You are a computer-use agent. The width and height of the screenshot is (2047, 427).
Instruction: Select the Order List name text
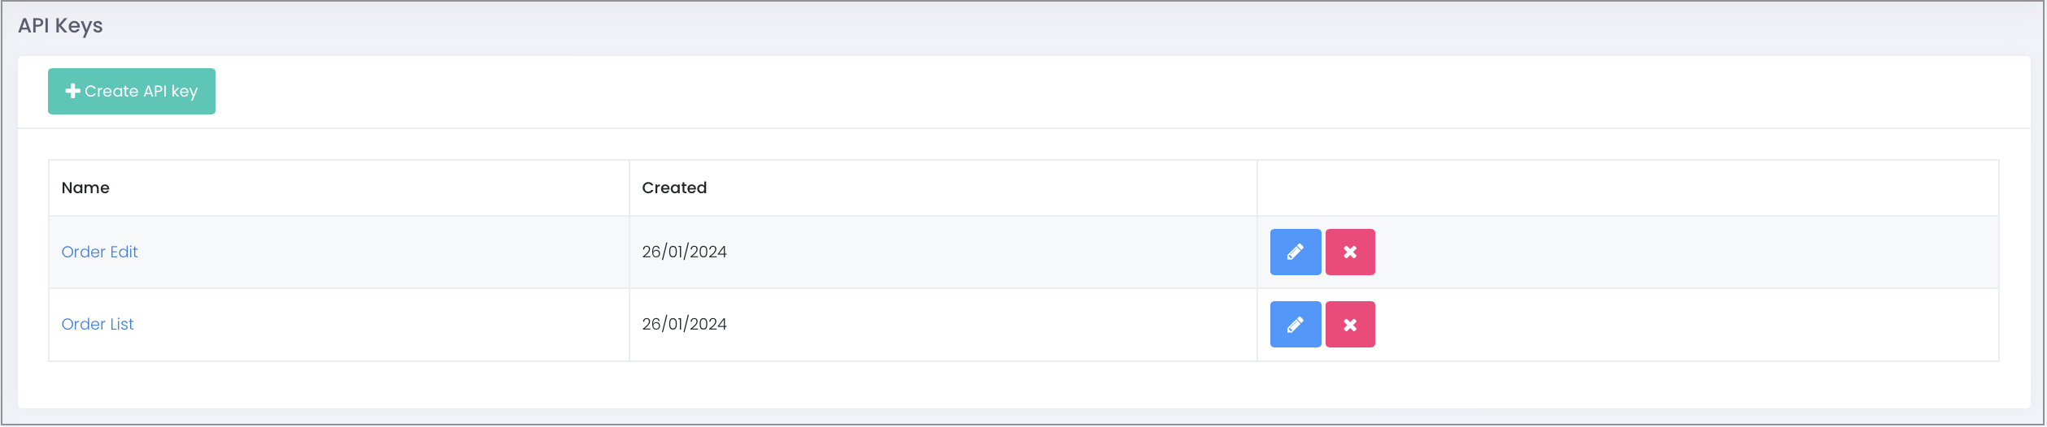coord(98,325)
